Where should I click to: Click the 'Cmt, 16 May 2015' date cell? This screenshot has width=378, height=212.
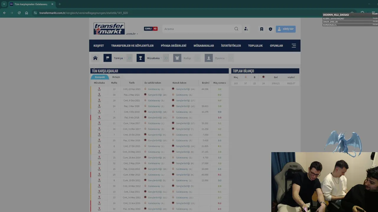point(132,152)
